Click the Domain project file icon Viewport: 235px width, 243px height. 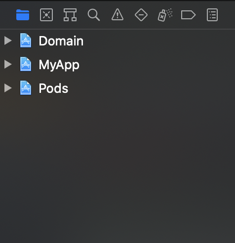26,40
